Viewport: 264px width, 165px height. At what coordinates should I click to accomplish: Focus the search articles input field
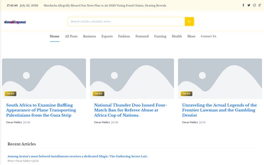coord(126,22)
